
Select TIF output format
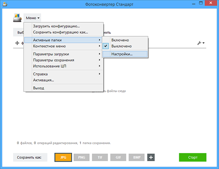point(100,157)
